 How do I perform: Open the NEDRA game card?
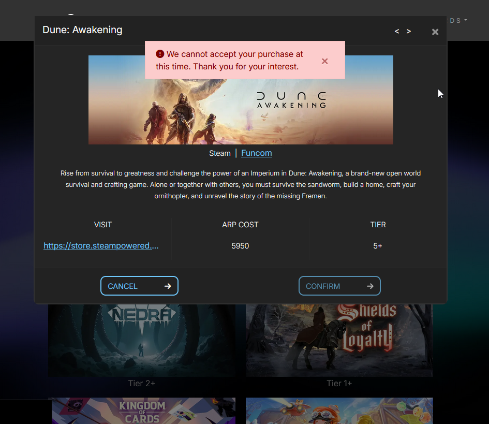142,341
